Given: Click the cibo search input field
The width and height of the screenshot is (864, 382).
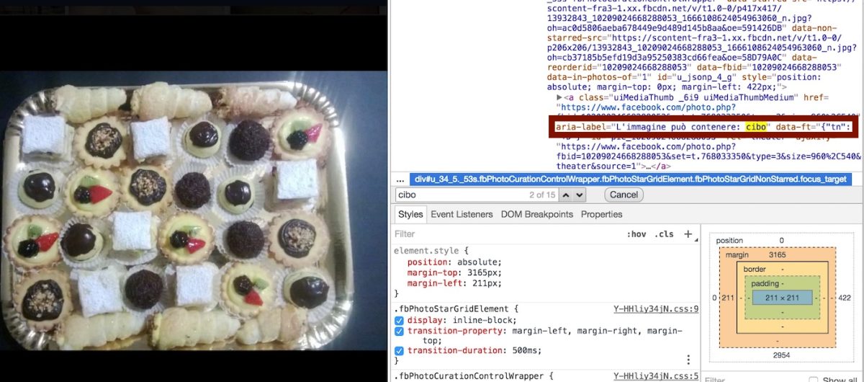Looking at the screenshot, I should coord(461,195).
